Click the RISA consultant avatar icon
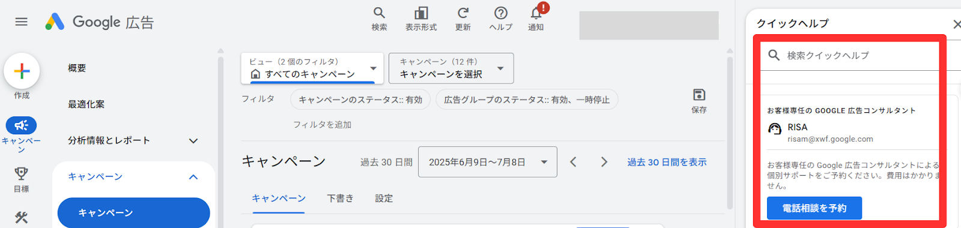This screenshot has height=228, width=961. [775, 128]
